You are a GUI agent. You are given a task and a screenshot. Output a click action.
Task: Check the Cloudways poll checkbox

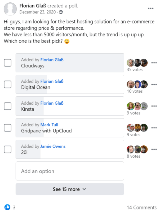click(x=8, y=63)
